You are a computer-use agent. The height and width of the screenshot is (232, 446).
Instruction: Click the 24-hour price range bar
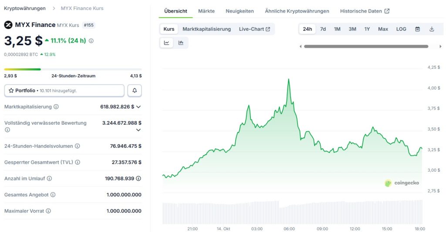tap(73, 69)
